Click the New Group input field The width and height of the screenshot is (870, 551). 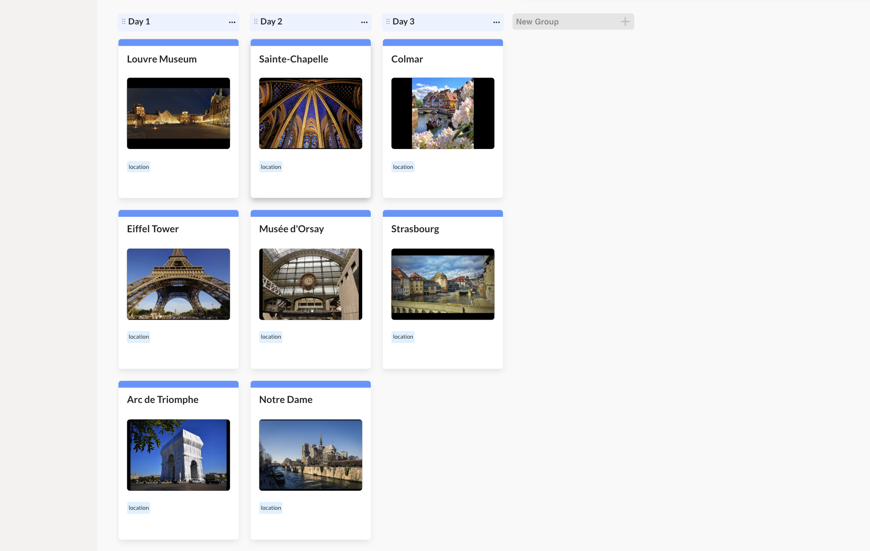coord(566,22)
